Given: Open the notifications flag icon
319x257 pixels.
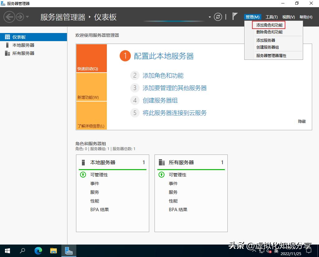Looking at the screenshot, I should [234, 17].
